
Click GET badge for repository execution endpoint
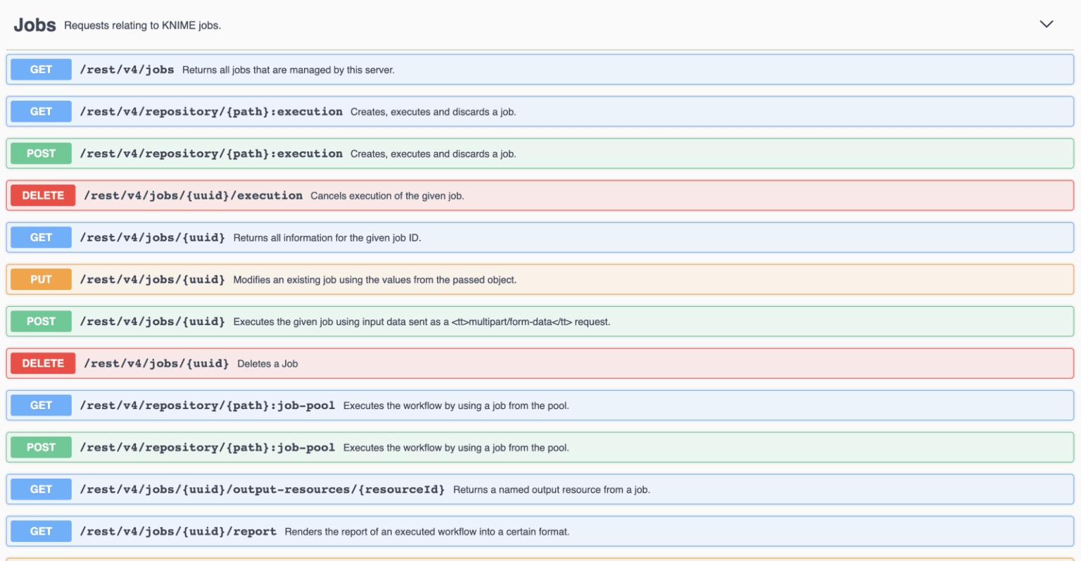41,111
